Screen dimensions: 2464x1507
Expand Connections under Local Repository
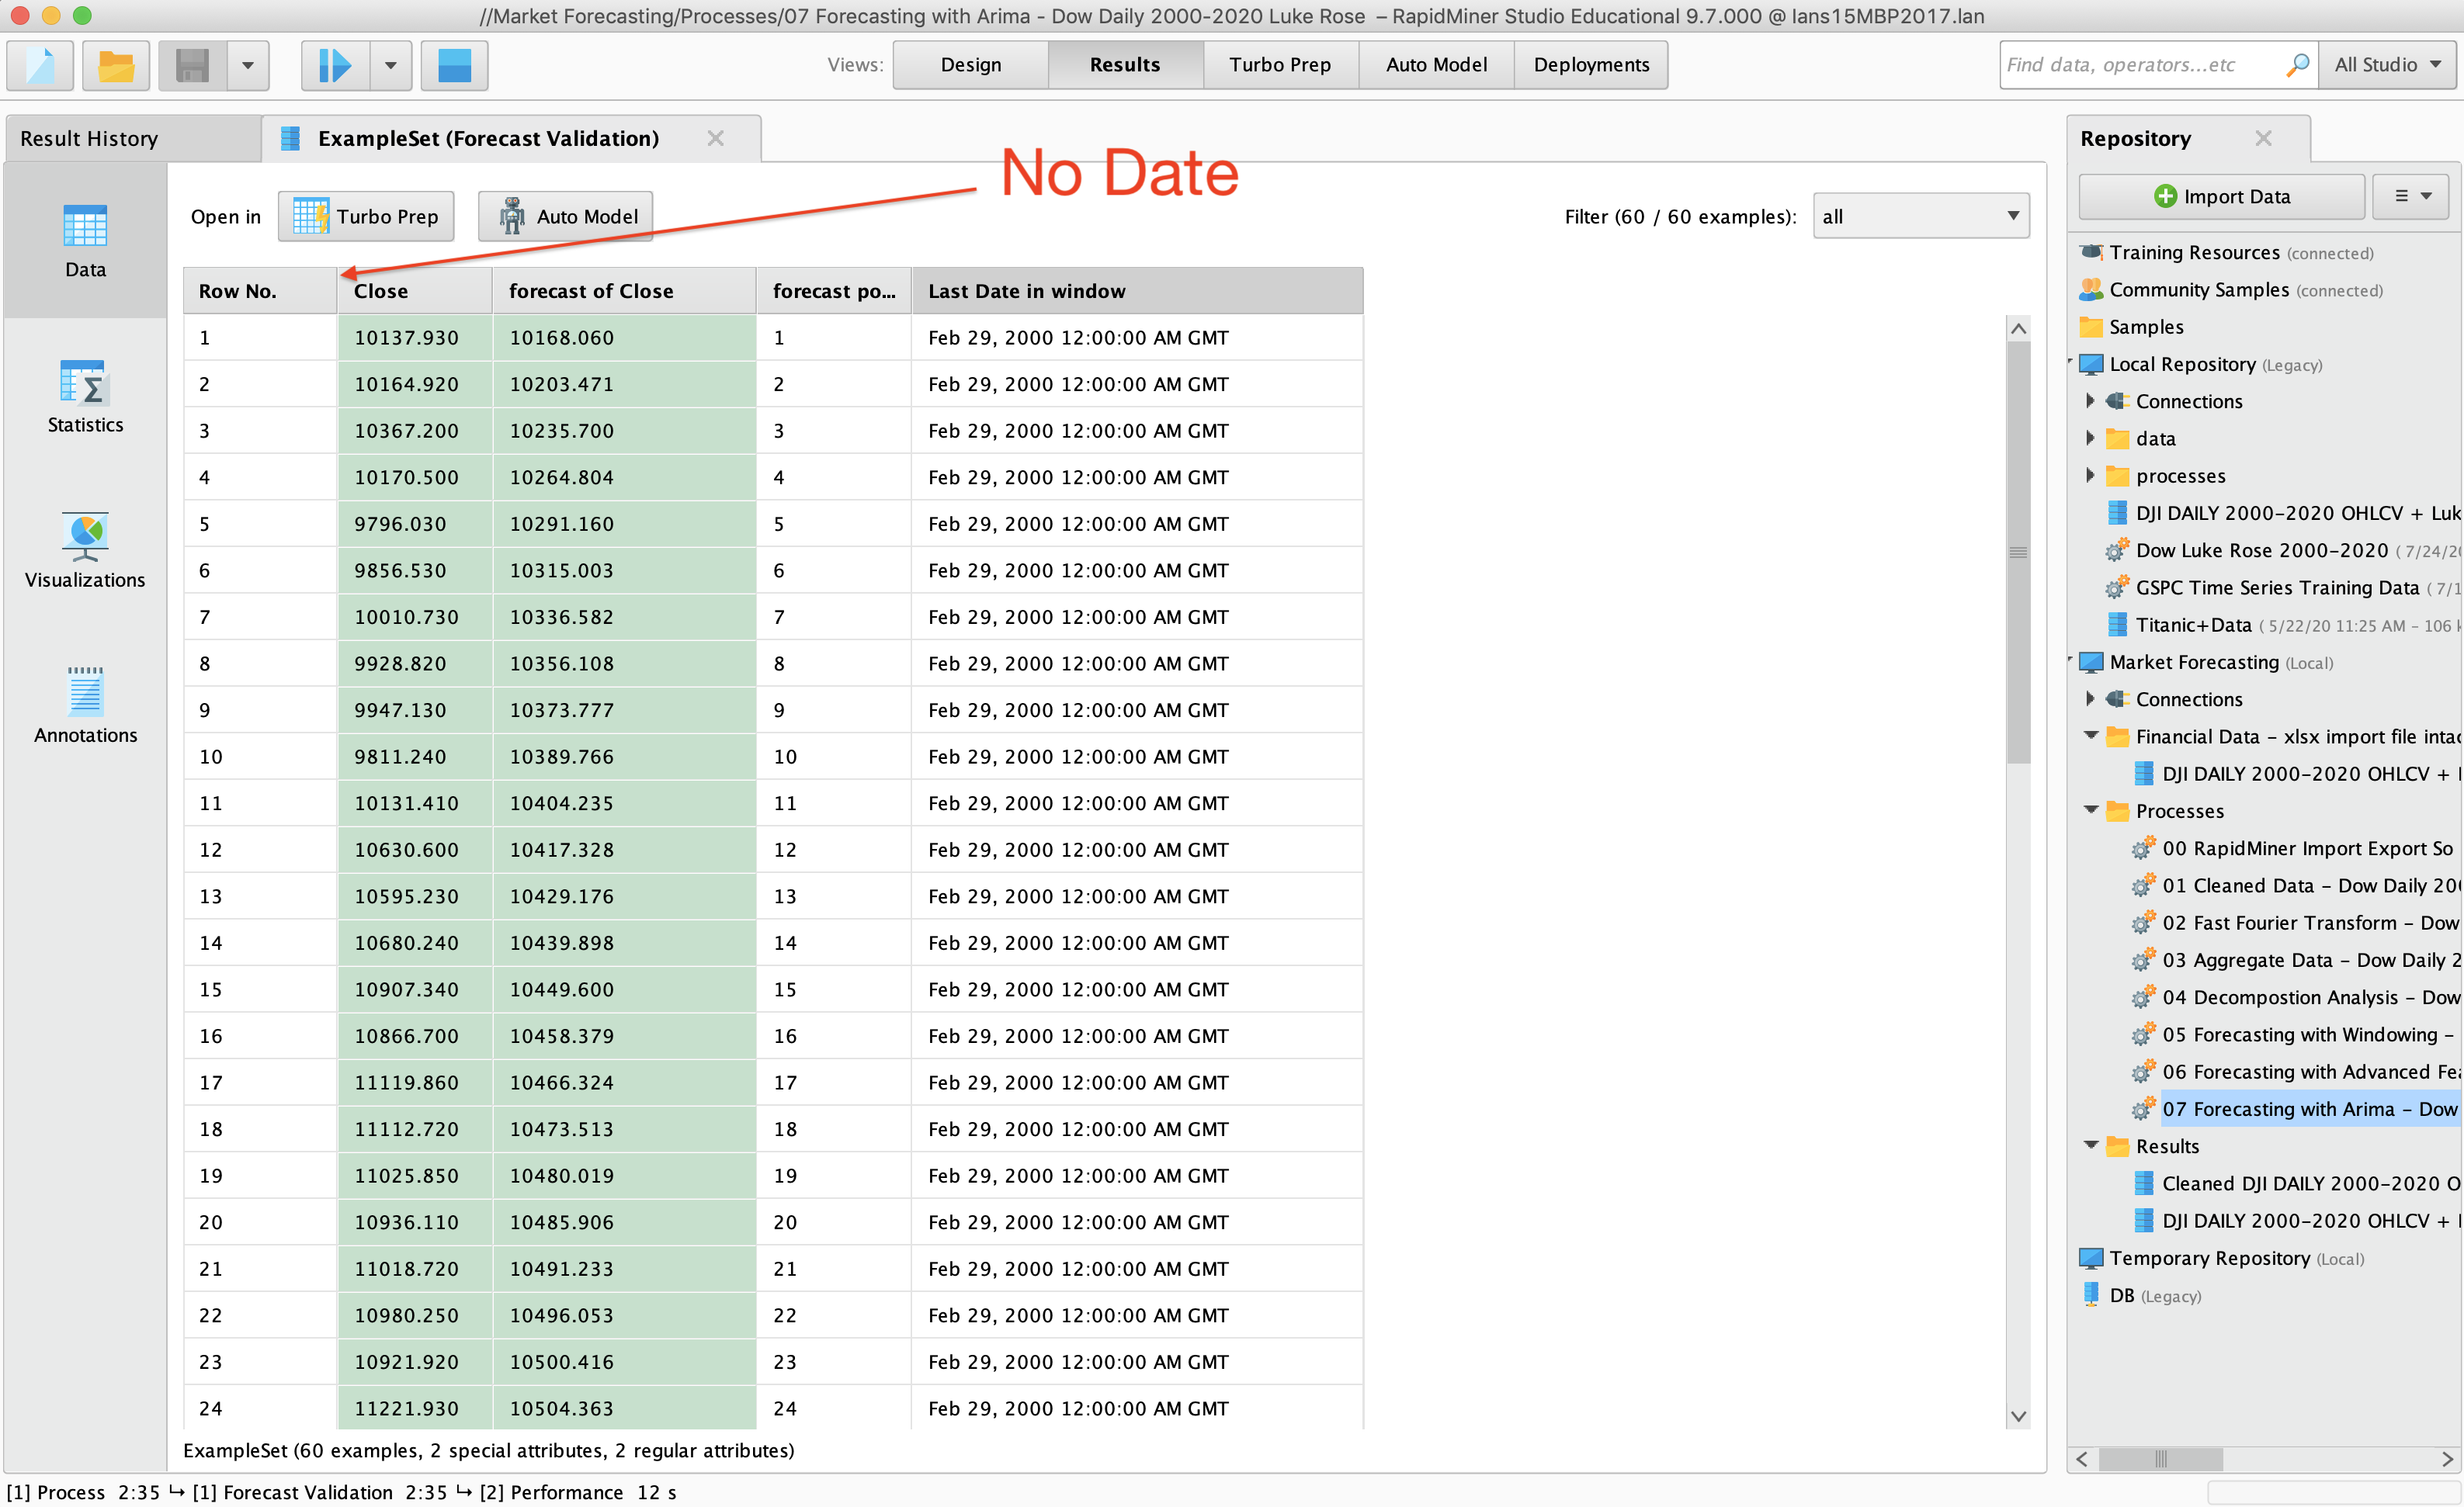(2090, 400)
